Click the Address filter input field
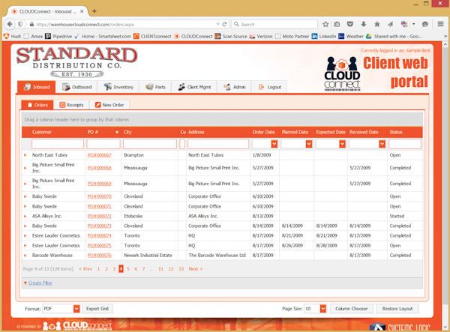450x332 pixels. (218, 144)
